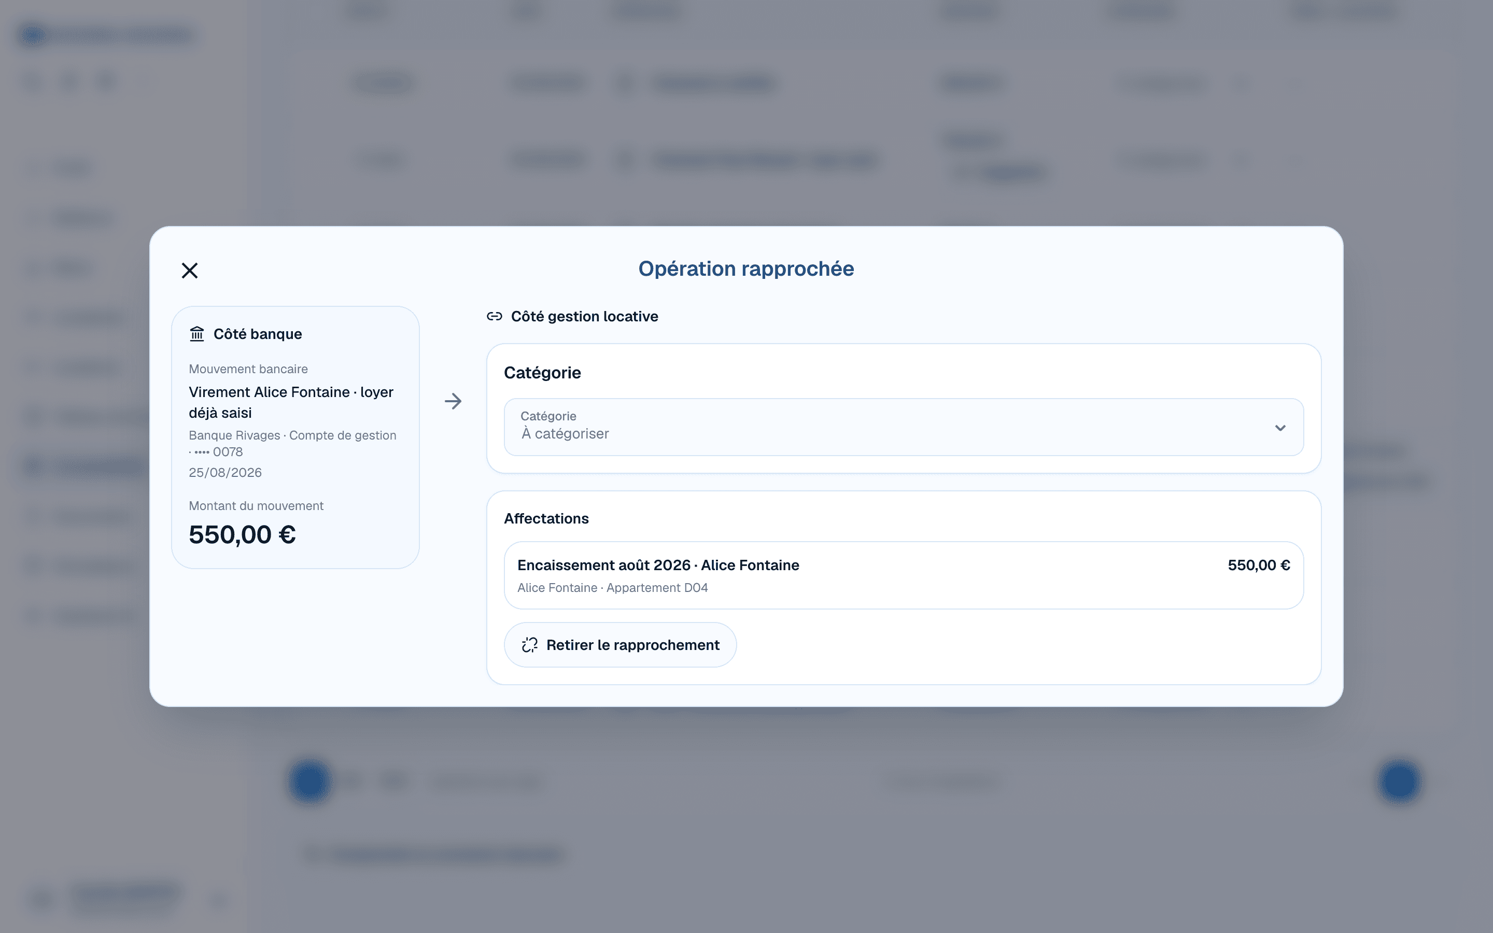Click the Côté banque heading
Screen dimensions: 1493x933
tap(257, 334)
